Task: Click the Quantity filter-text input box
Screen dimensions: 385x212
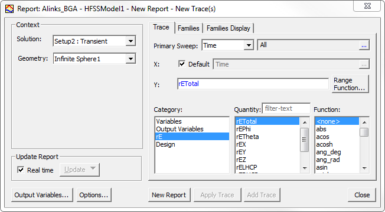Action: pyautogui.click(x=286, y=108)
